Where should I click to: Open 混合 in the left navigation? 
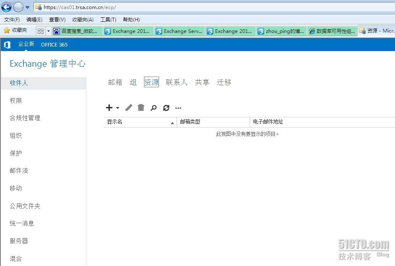point(16,259)
